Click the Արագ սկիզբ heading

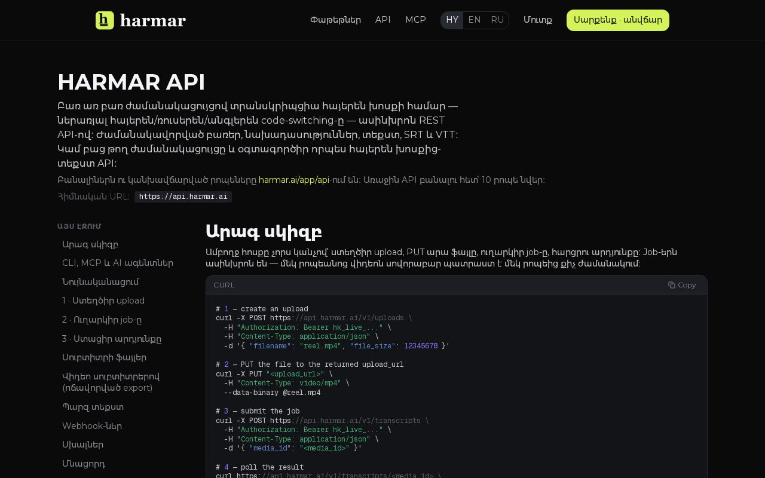pyautogui.click(x=264, y=232)
